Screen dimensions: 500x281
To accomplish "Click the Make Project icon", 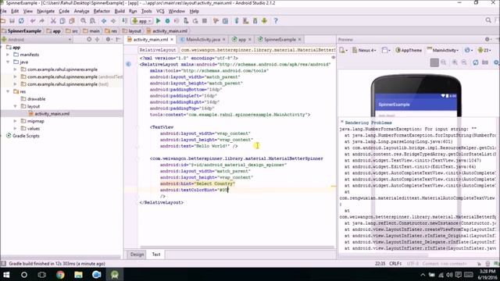I will pos(125,21).
